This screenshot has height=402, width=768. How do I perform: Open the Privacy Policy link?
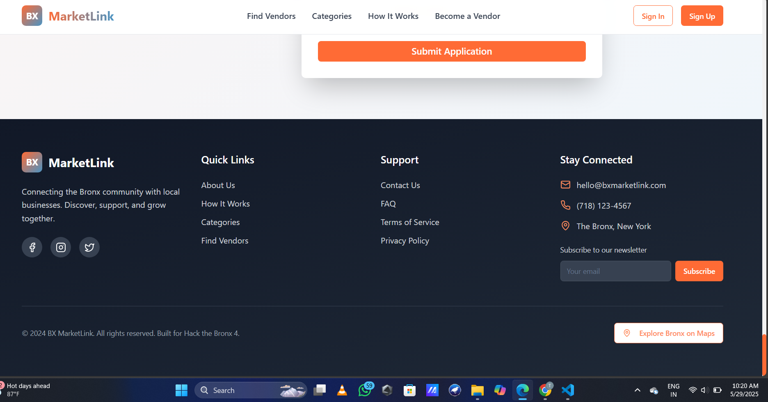click(405, 240)
